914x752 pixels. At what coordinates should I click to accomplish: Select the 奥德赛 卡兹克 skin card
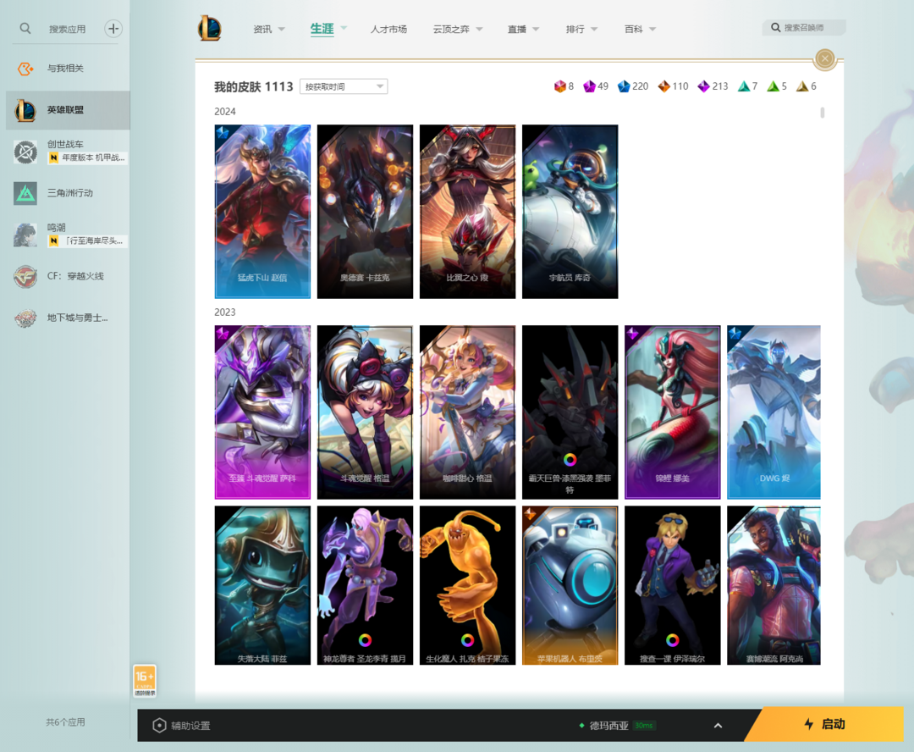[x=365, y=211]
